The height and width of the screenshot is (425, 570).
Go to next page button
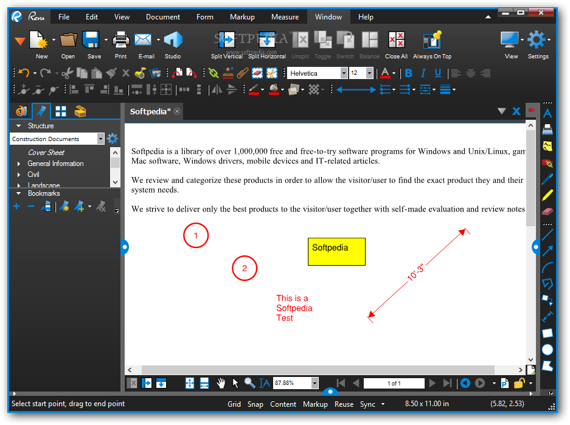point(433,383)
